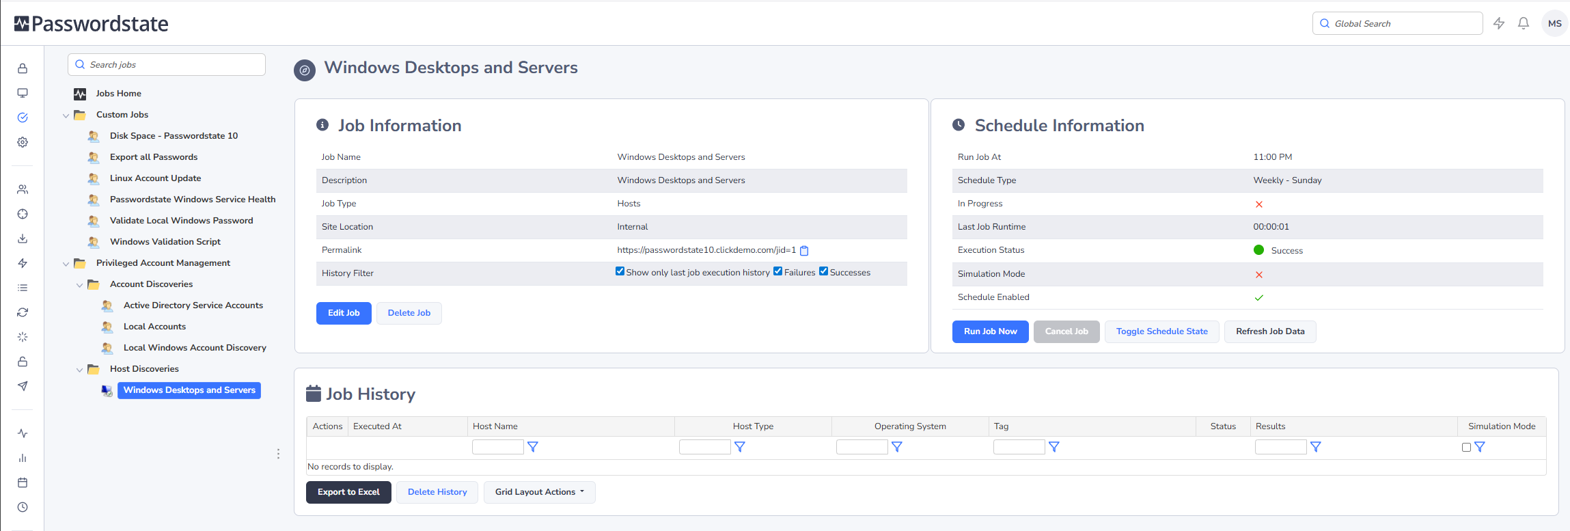Toggle the Failures checkbox
This screenshot has width=1570, height=531.
777,271
